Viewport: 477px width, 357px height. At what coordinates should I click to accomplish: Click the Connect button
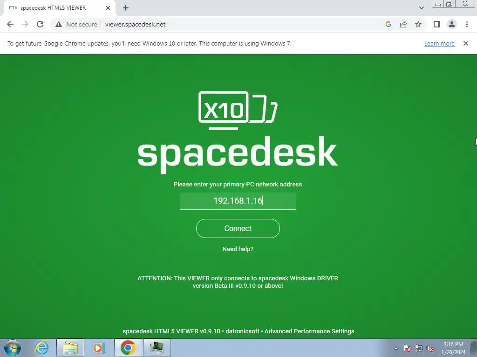click(238, 228)
